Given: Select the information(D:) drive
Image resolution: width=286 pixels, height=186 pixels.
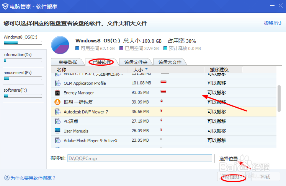Looking at the screenshot, I should [23, 58].
